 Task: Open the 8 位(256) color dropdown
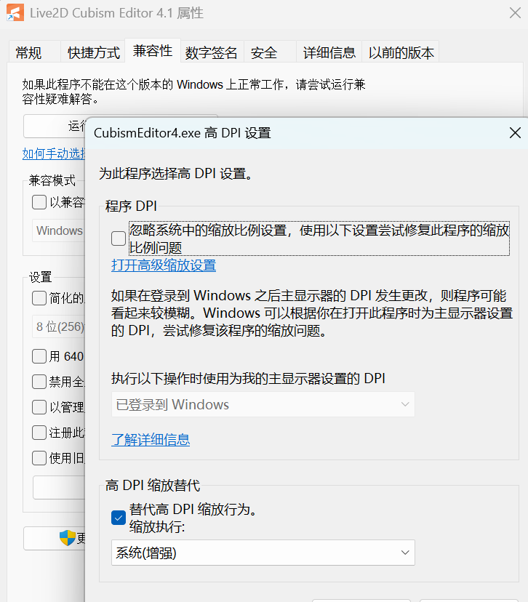point(58,326)
